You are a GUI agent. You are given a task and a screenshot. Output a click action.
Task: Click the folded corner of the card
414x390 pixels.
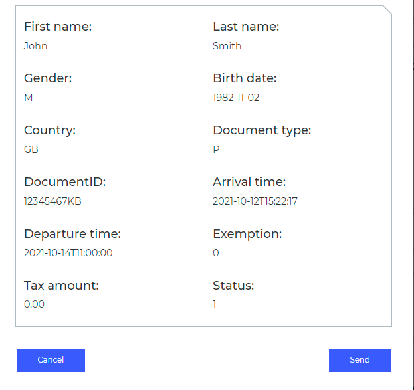pyautogui.click(x=387, y=10)
